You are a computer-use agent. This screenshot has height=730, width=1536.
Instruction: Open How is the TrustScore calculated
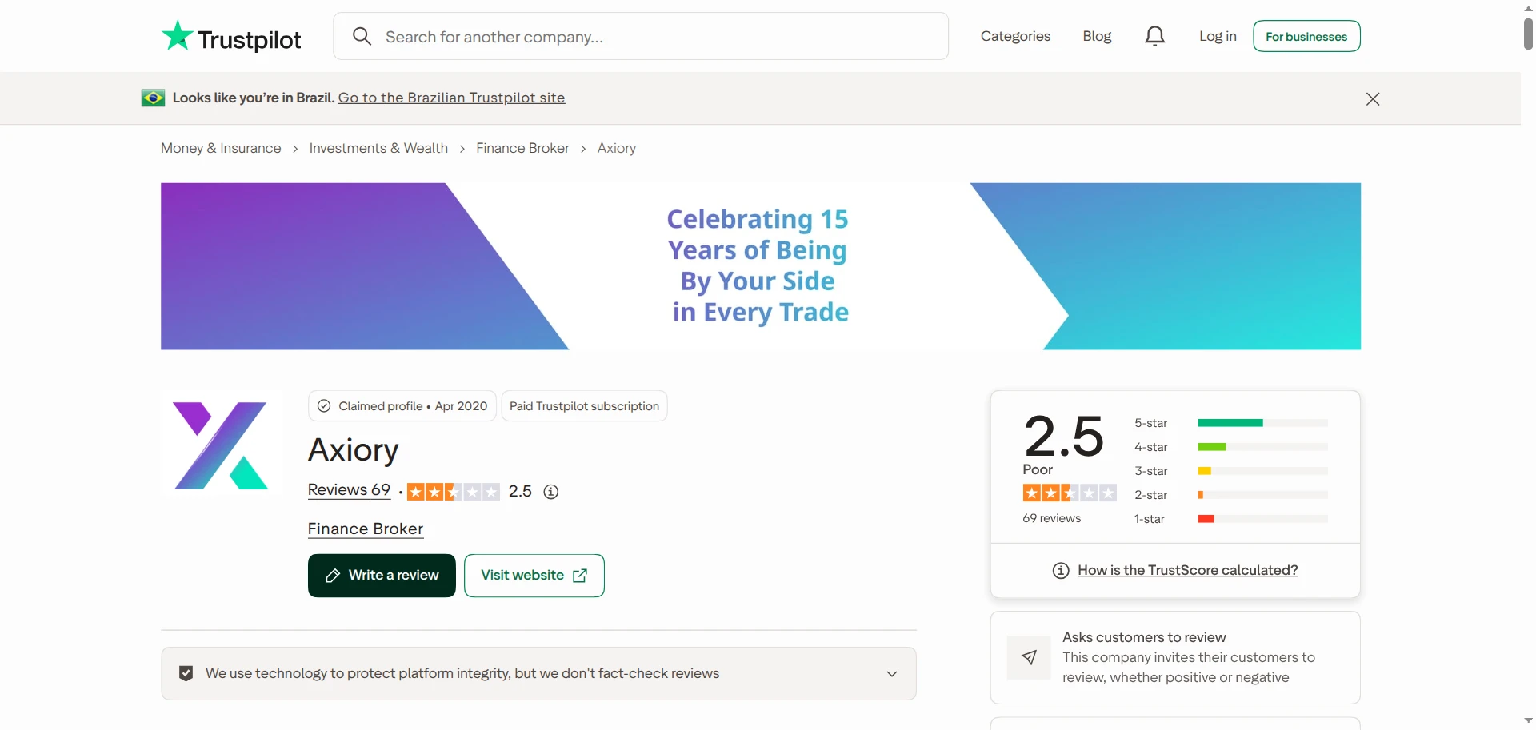(x=1188, y=570)
